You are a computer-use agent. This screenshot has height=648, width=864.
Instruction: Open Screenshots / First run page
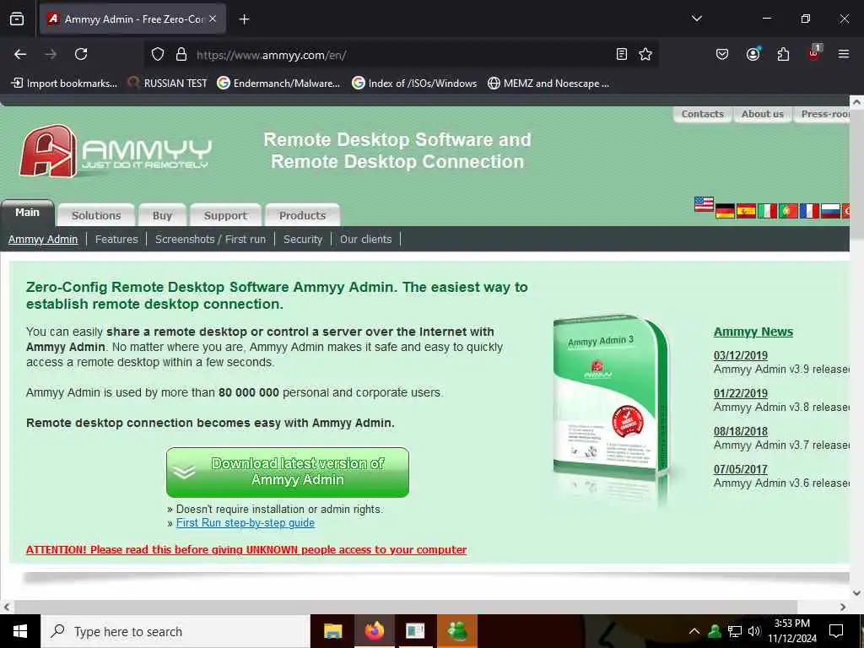coord(210,239)
